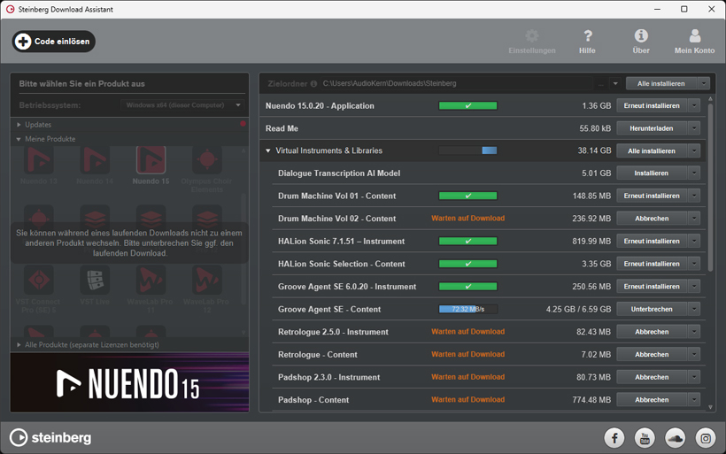Open Mein Konto user icon
Image resolution: width=726 pixels, height=454 pixels.
click(694, 35)
